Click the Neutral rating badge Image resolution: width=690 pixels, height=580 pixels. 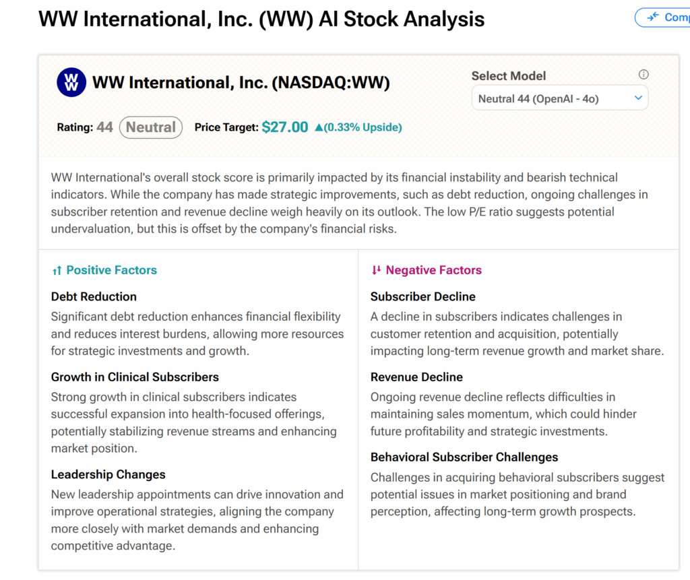pyautogui.click(x=150, y=127)
